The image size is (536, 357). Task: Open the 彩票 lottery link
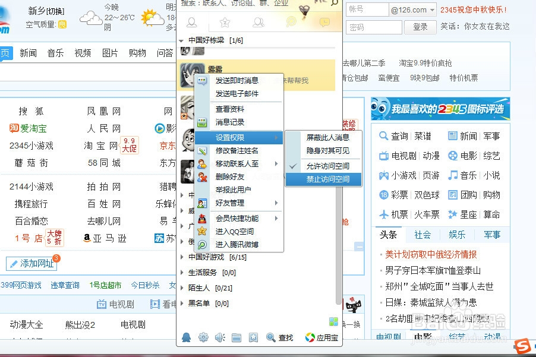point(394,195)
